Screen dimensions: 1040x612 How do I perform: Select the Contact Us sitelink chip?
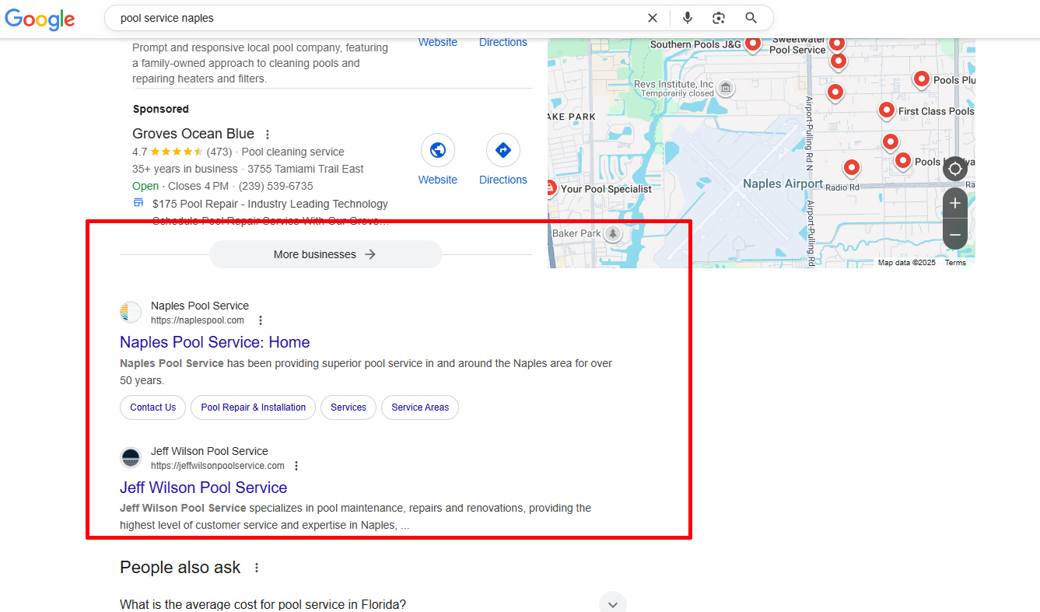152,407
